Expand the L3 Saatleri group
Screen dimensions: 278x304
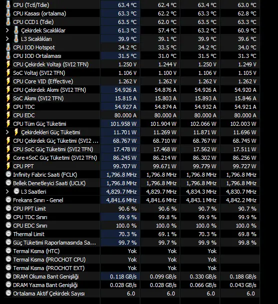(x=7, y=192)
